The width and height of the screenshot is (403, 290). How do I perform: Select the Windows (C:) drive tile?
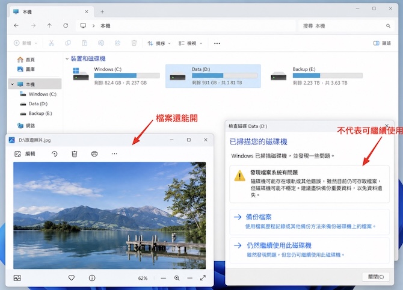(x=116, y=76)
